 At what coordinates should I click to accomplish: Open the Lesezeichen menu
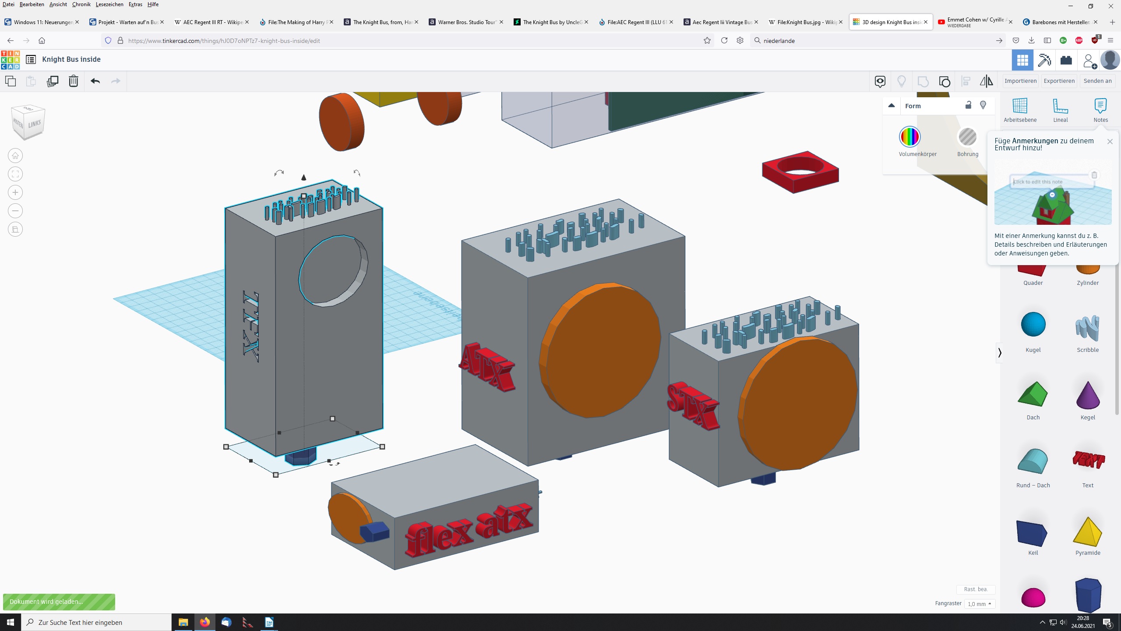(x=109, y=4)
